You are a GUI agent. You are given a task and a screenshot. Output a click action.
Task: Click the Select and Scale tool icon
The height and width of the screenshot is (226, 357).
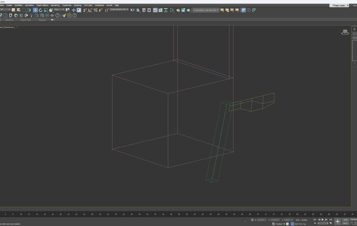click(x=46, y=10)
